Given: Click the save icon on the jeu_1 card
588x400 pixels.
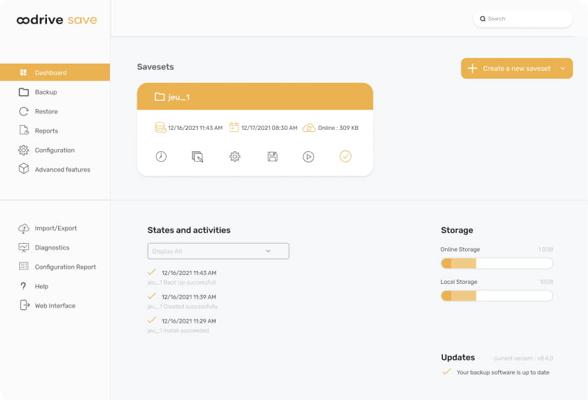Looking at the screenshot, I should coord(272,156).
